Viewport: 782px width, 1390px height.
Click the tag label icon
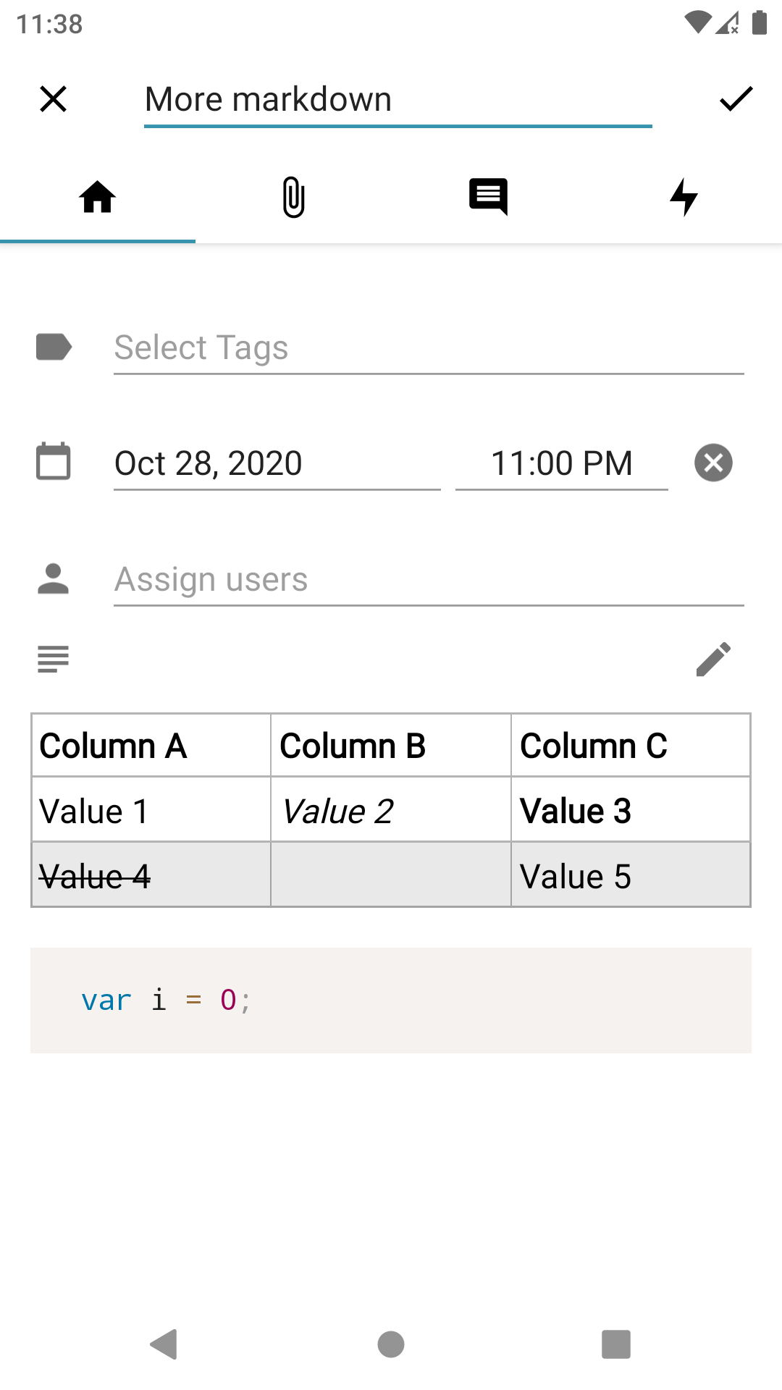[x=54, y=347]
